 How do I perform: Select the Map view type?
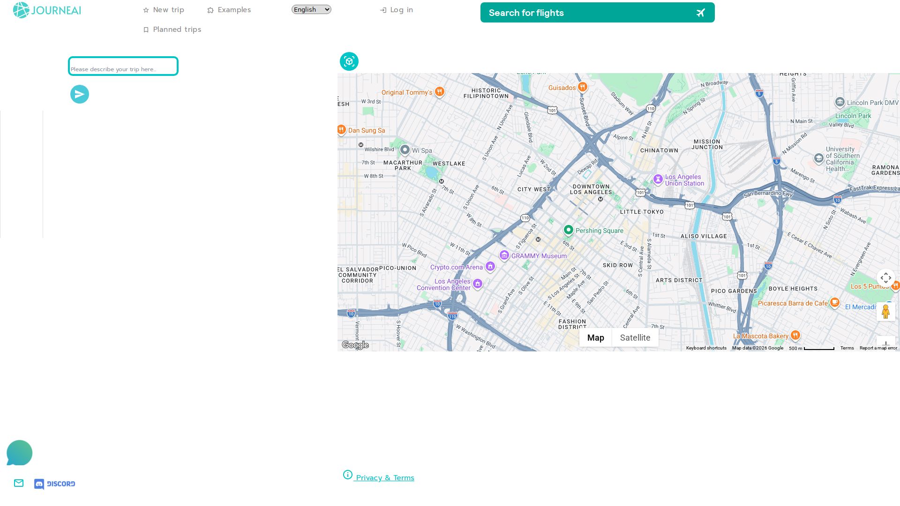(x=595, y=337)
